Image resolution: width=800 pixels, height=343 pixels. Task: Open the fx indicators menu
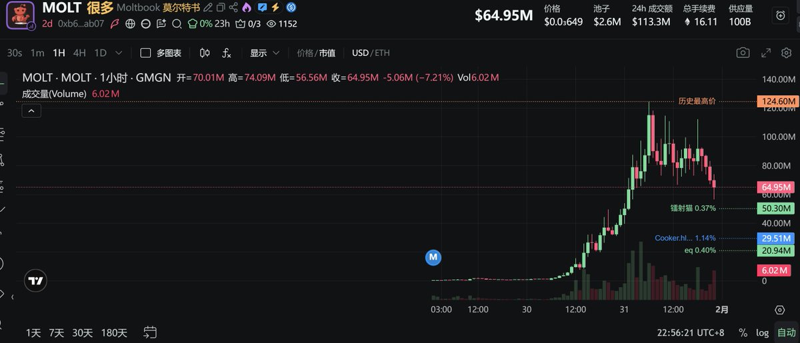(x=227, y=53)
